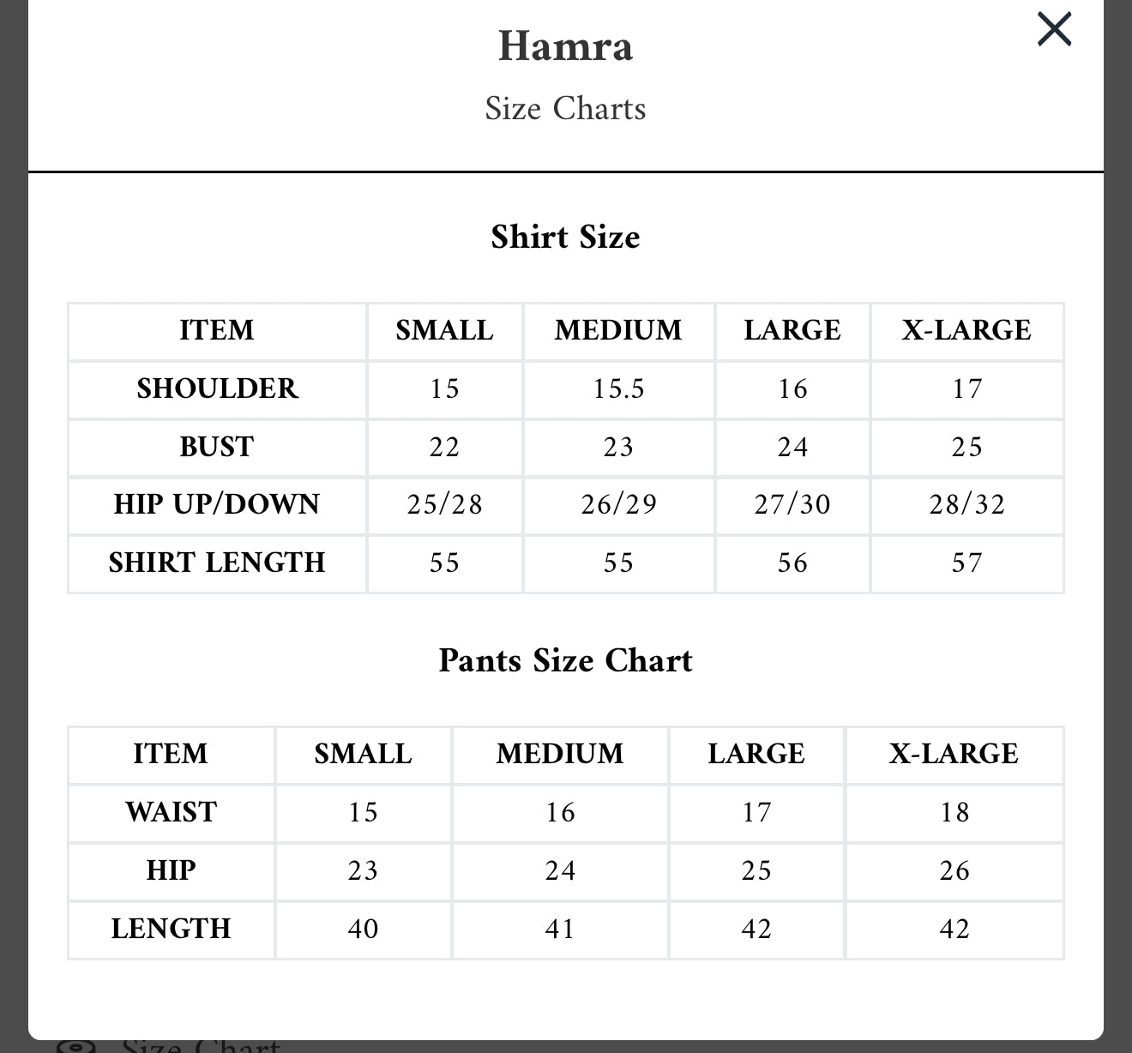Click the SHIRT LENGTH row label
The image size is (1132, 1053).
pos(217,563)
